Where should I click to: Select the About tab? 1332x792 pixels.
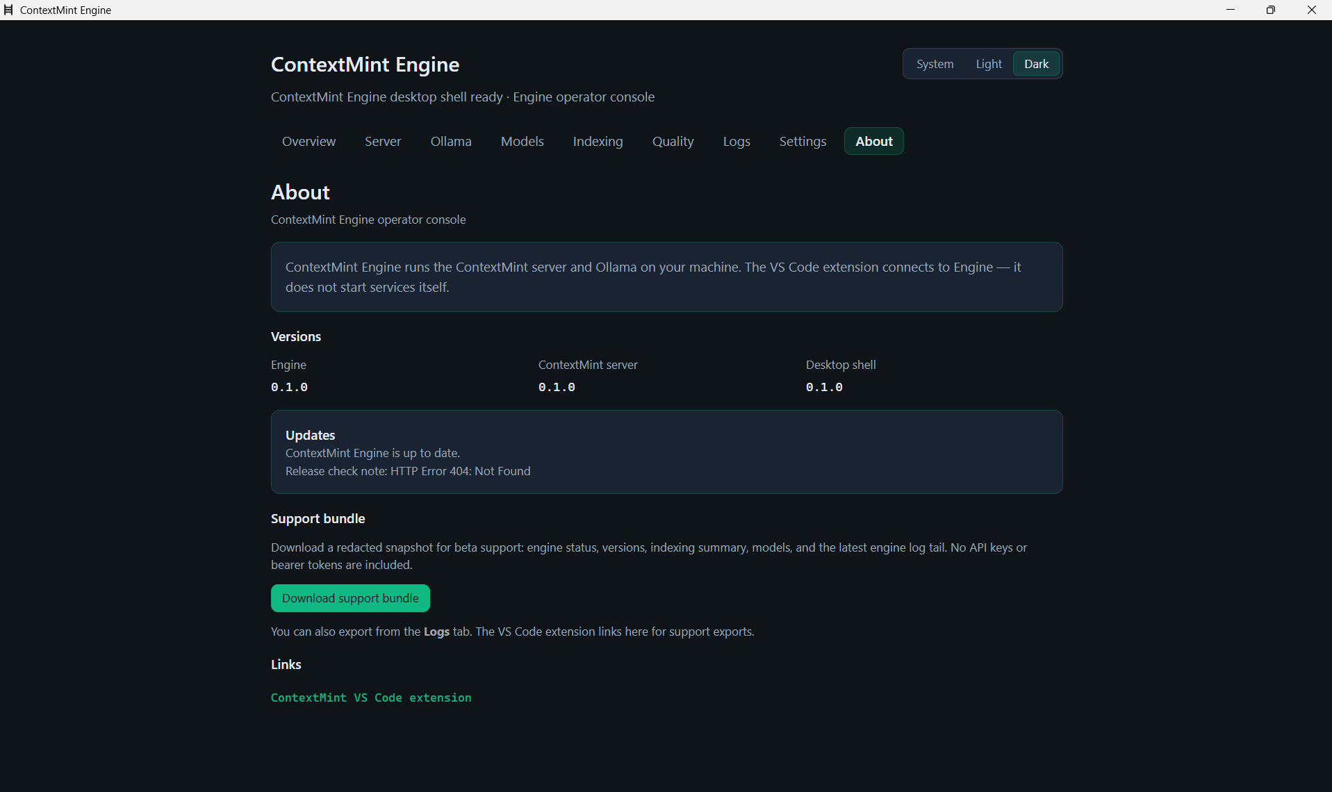coord(873,141)
